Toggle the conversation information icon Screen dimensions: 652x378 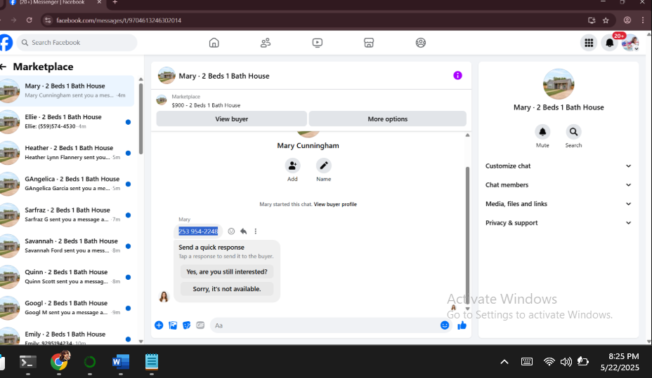457,76
